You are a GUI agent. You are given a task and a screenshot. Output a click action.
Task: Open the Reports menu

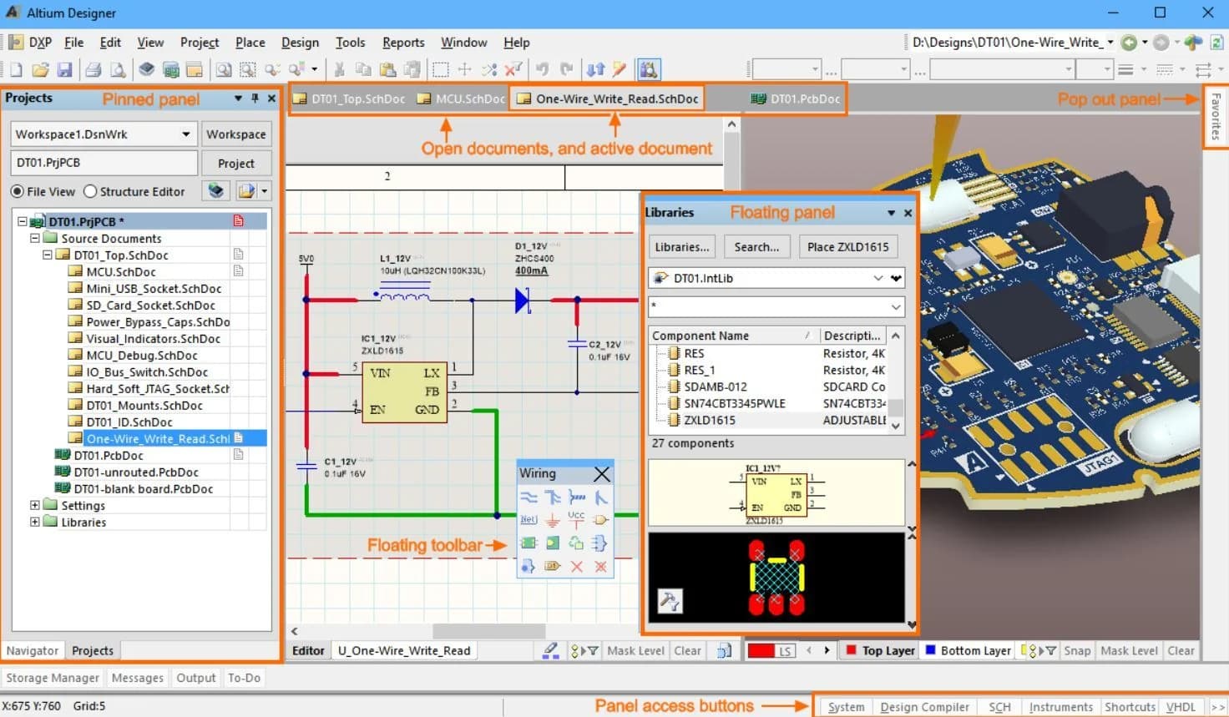(x=403, y=43)
